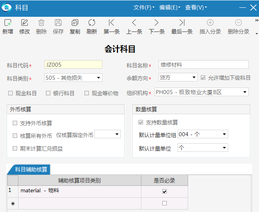Click the 删除分录 (delete entry) icon
The height and width of the screenshot is (212, 259).
(239, 23)
